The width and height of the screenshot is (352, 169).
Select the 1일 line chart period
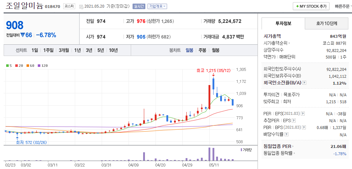coord(35,51)
